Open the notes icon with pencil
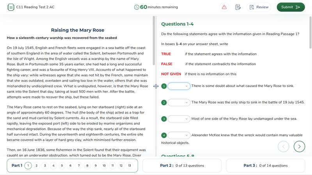 (x=238, y=7)
